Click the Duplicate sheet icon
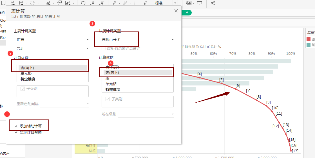 59,3
